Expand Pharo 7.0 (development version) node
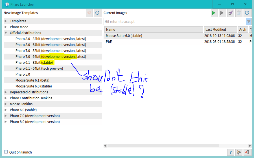This screenshot has width=254, height=158. coord(6,116)
